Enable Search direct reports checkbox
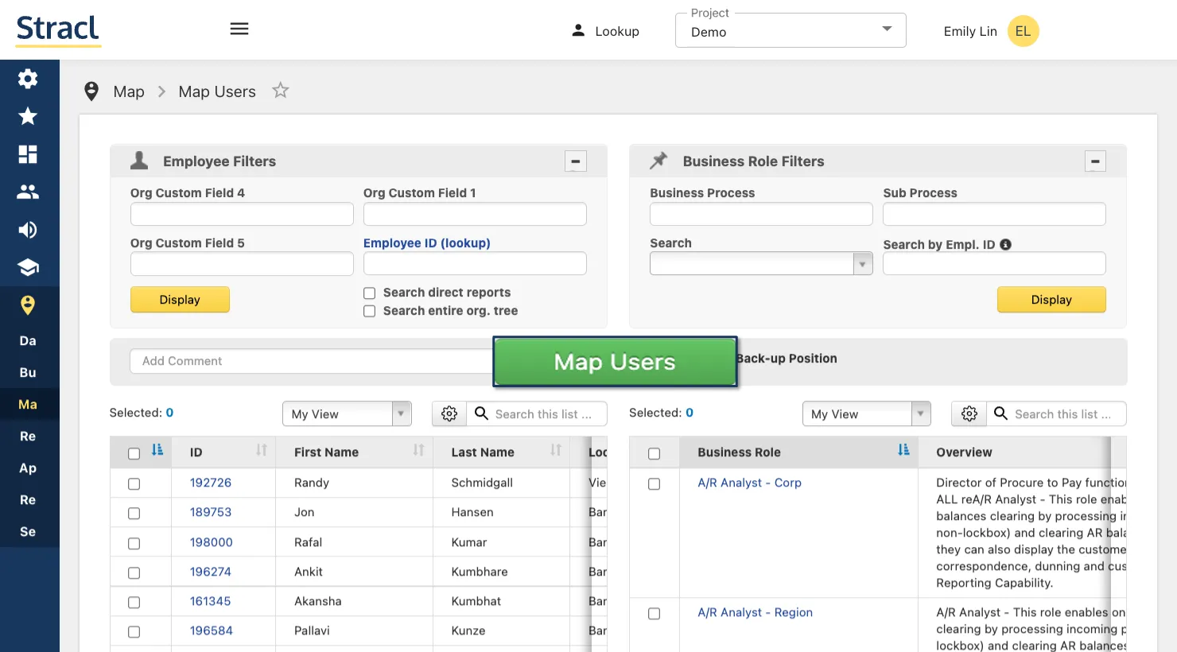 click(x=370, y=293)
